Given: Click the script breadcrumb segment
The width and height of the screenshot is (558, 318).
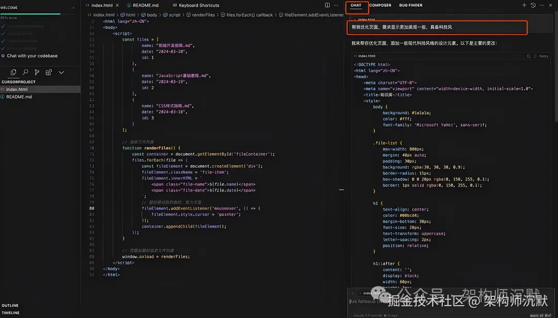Looking at the screenshot, I should [x=172, y=15].
